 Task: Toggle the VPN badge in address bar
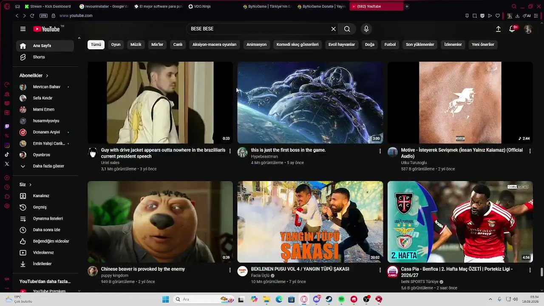pyautogui.click(x=43, y=16)
